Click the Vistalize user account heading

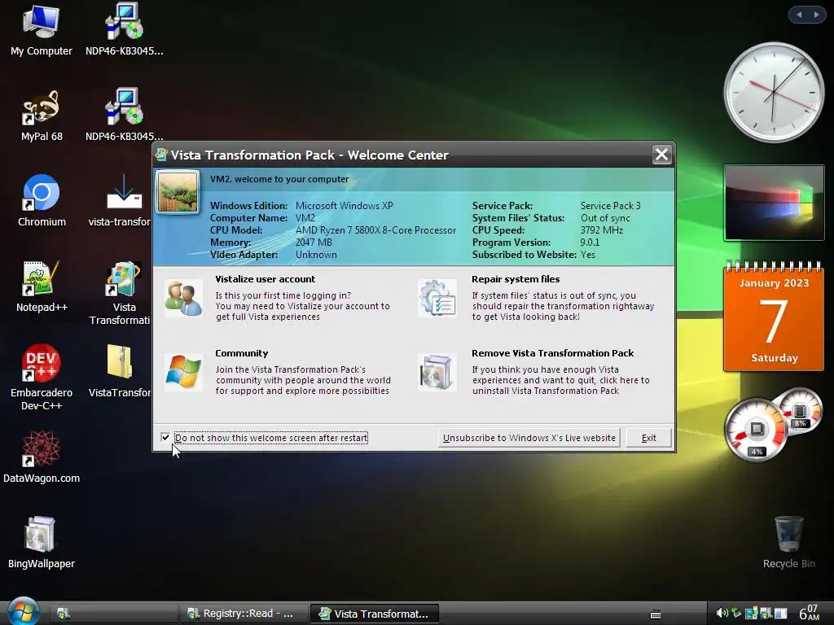265,279
